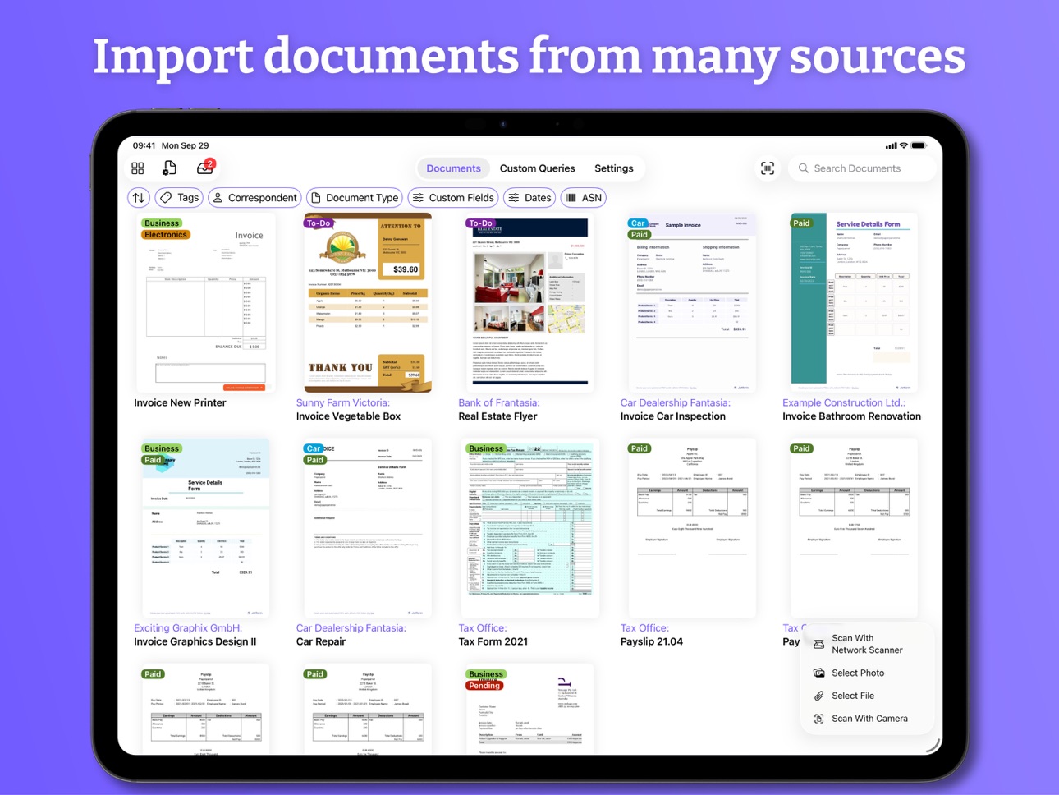Open the ASN filter
The width and height of the screenshot is (1059, 795).
(584, 198)
